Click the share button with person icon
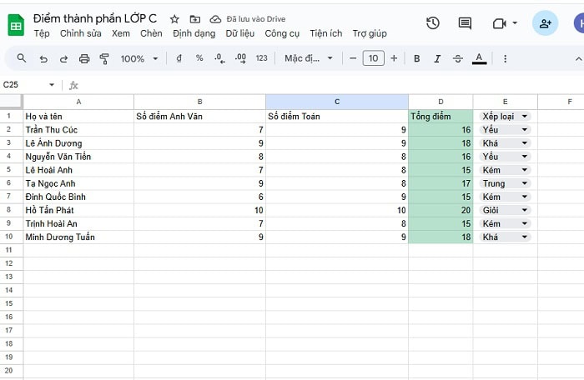The image size is (584, 380). pos(545,23)
